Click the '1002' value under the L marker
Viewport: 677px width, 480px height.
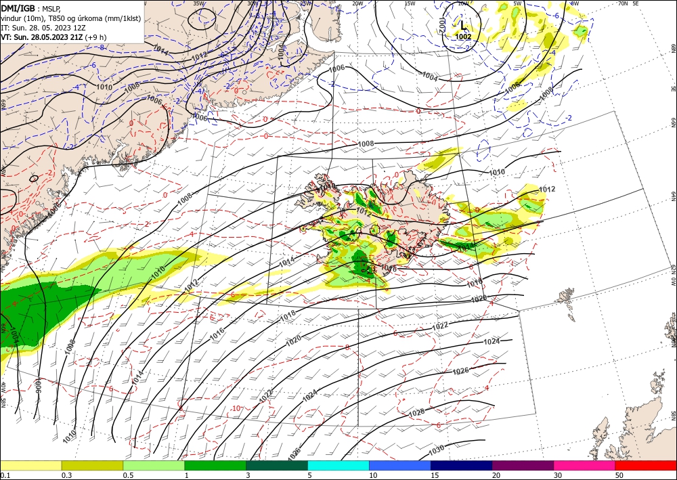[463, 37]
